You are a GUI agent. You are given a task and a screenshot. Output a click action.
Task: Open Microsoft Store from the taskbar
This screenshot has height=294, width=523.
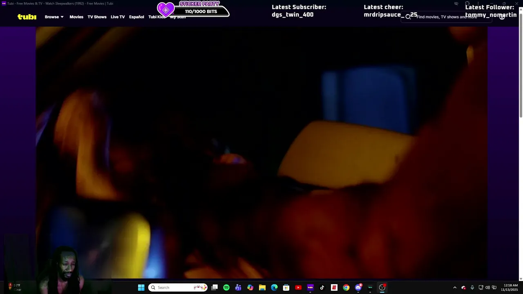point(286,287)
